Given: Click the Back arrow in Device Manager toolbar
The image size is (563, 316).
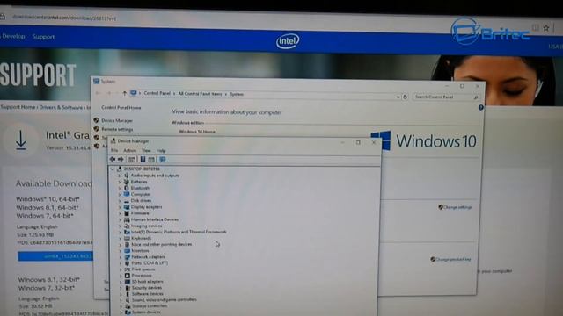Looking at the screenshot, I should click(113, 159).
